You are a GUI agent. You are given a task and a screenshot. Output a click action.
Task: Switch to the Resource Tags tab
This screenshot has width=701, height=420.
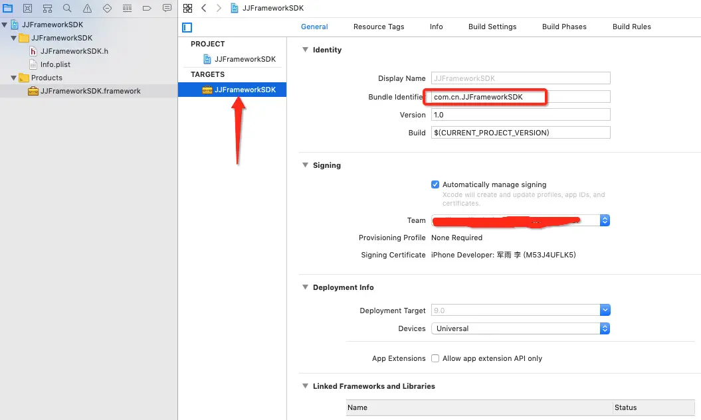[379, 27]
